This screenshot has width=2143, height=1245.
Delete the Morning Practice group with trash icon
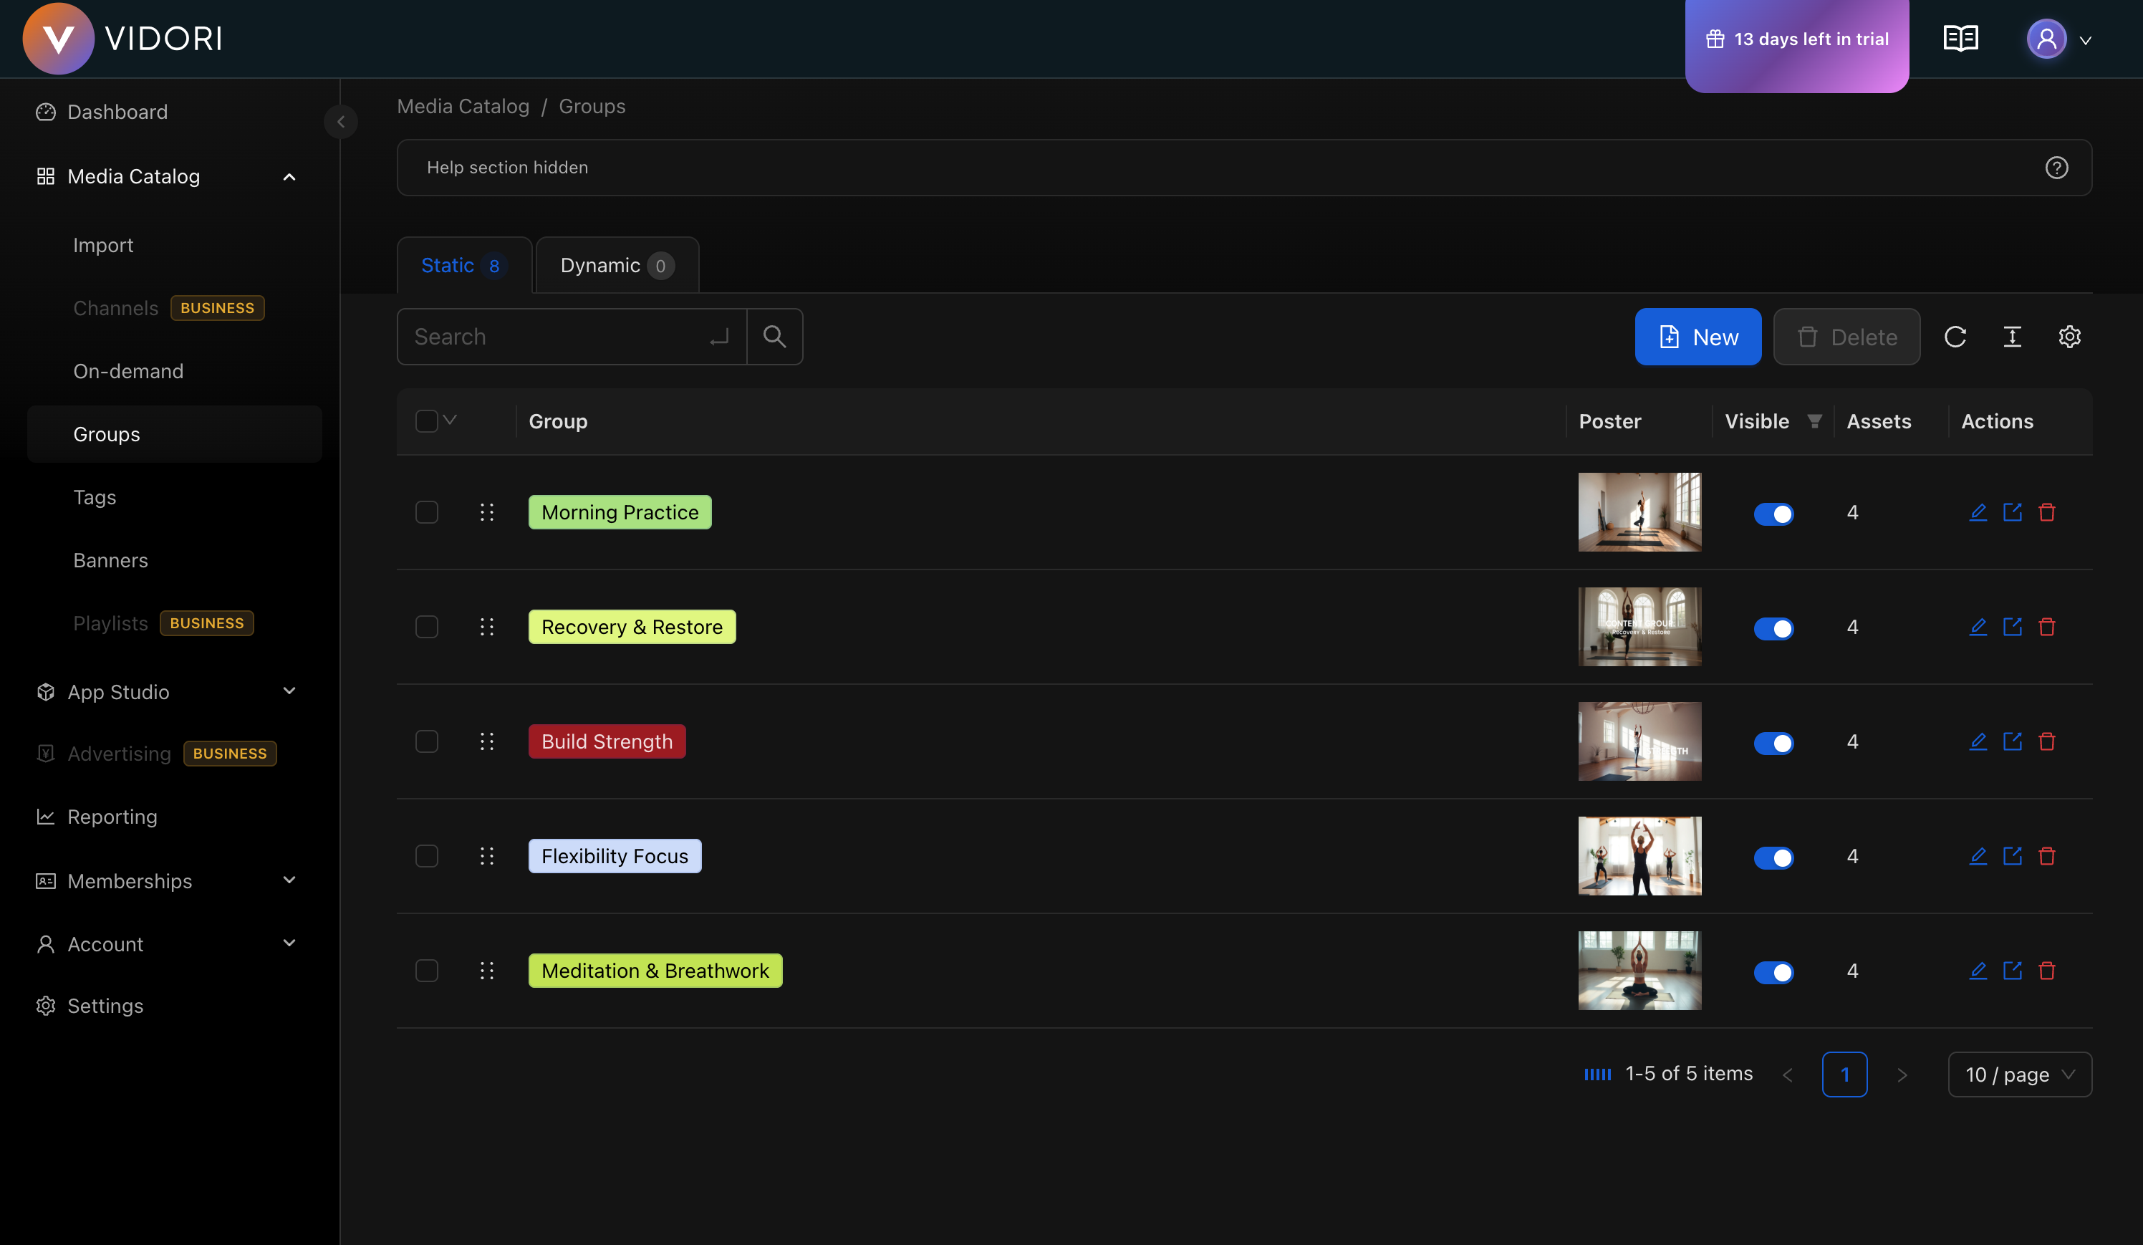click(x=2048, y=511)
